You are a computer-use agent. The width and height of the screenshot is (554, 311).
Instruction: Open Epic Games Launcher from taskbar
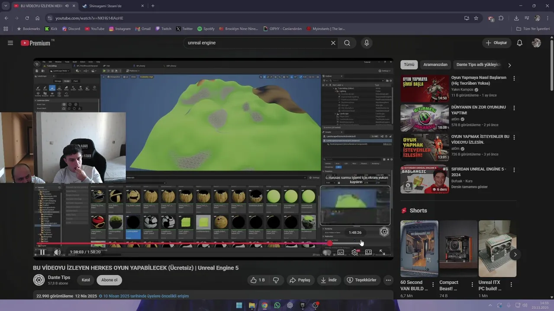tap(303, 305)
